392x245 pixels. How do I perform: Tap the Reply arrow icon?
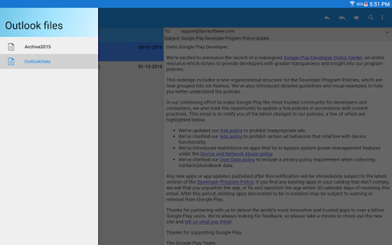[327, 18]
